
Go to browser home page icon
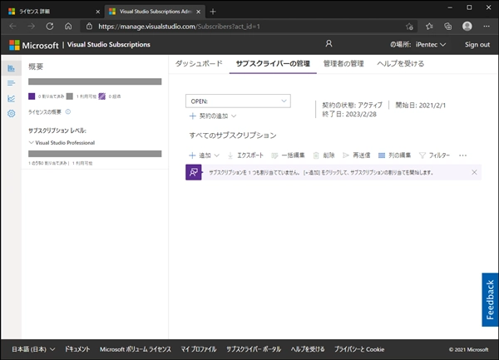point(68,27)
